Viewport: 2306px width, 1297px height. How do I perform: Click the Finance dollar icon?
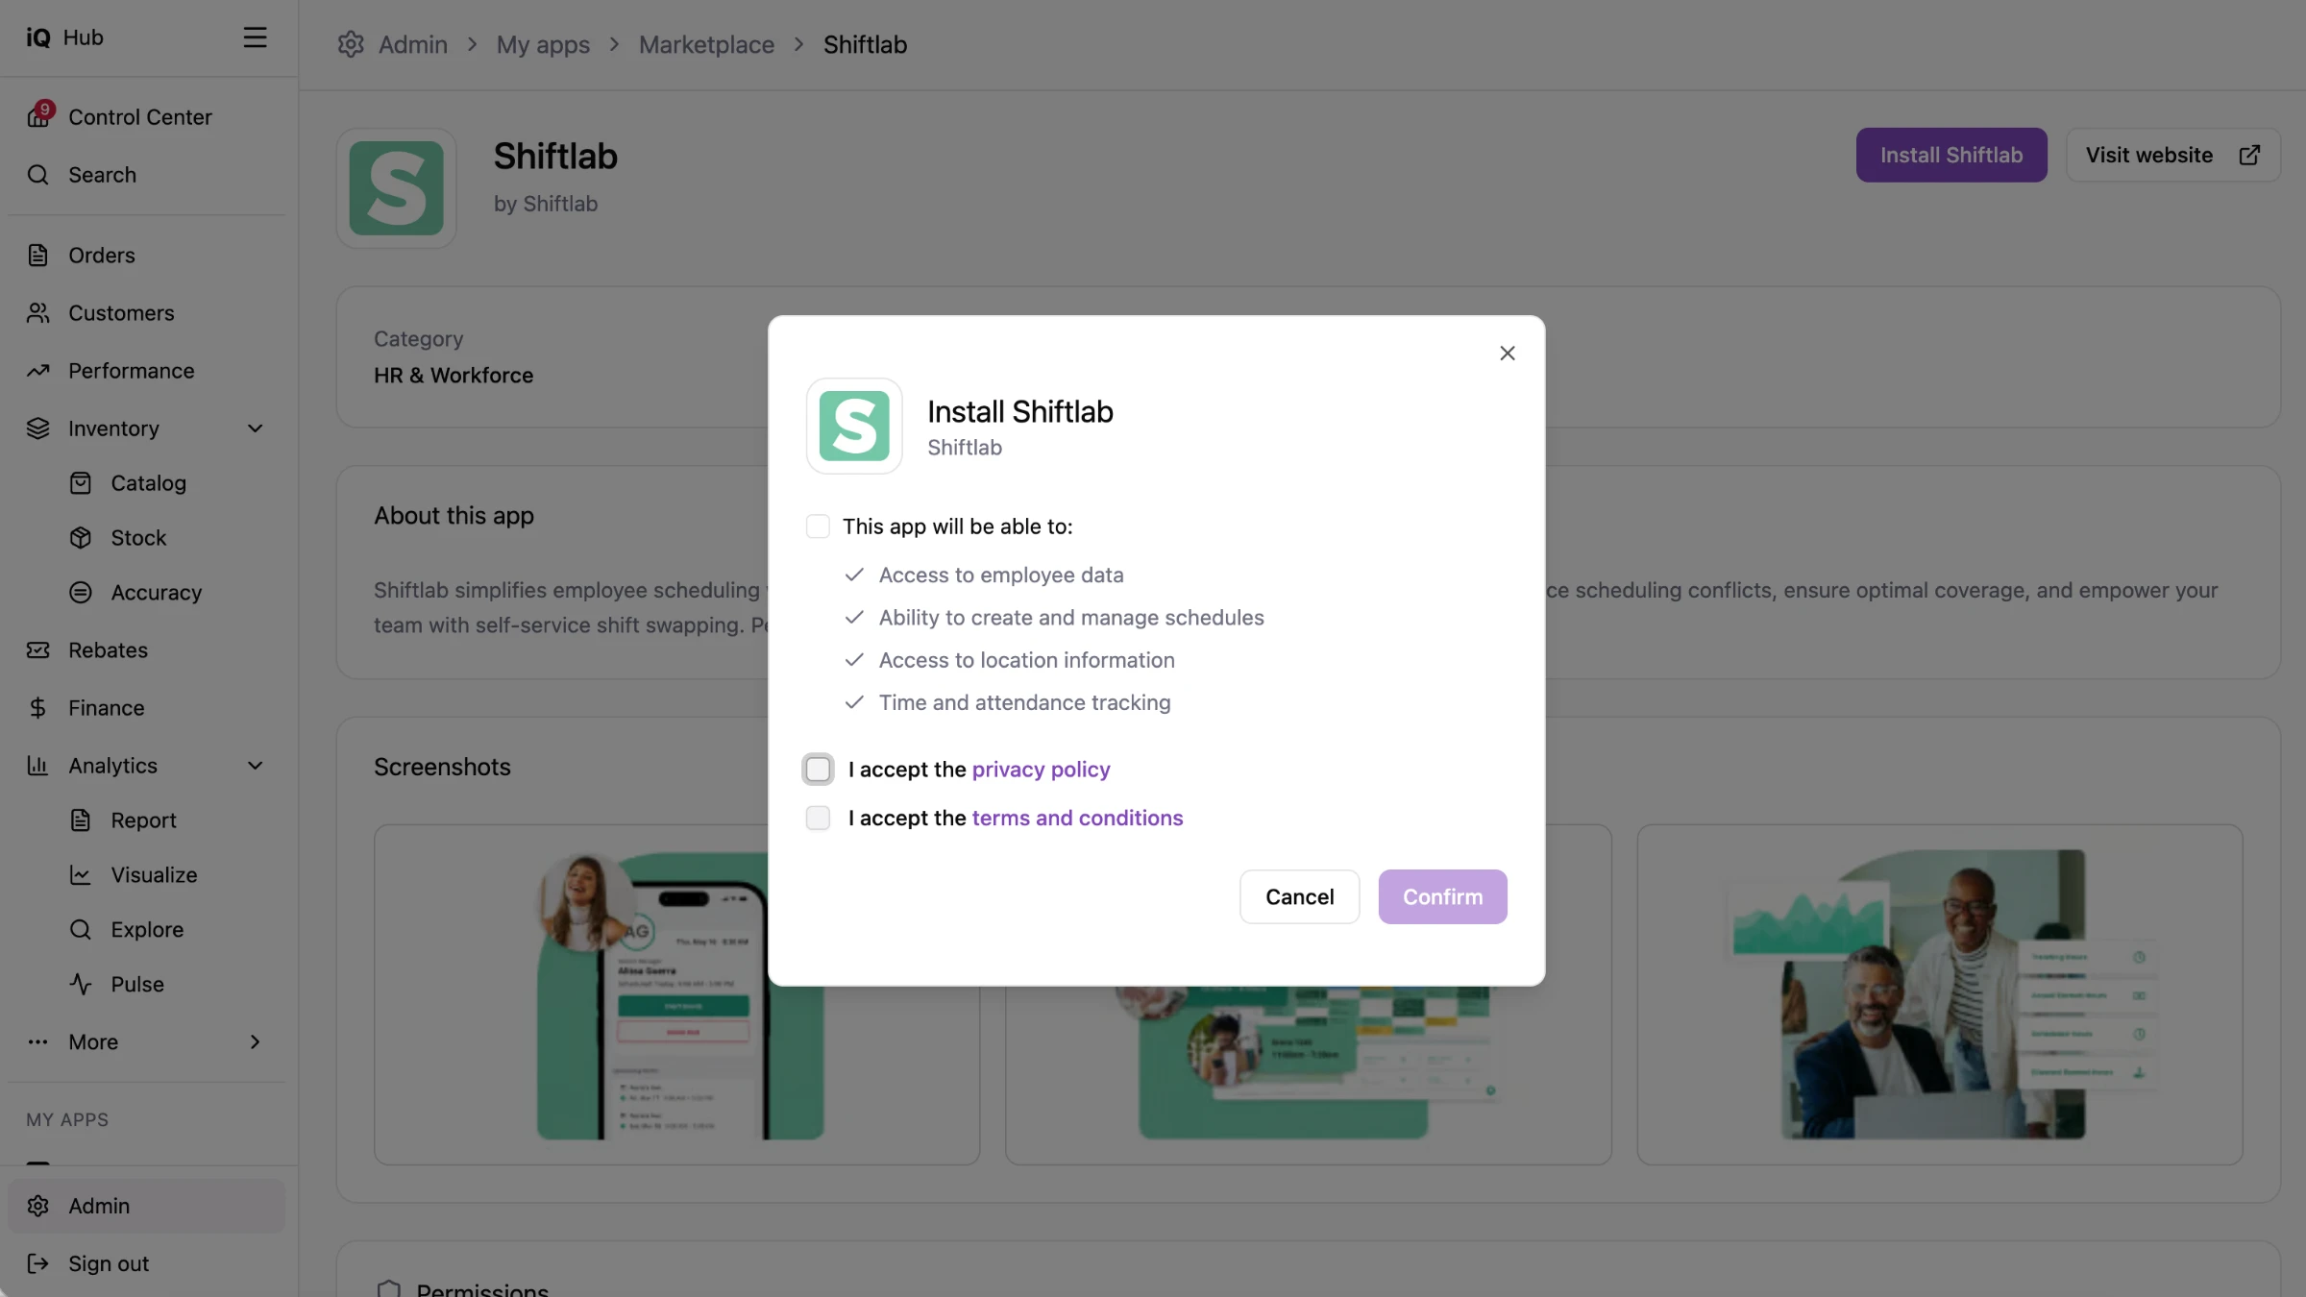coord(37,708)
